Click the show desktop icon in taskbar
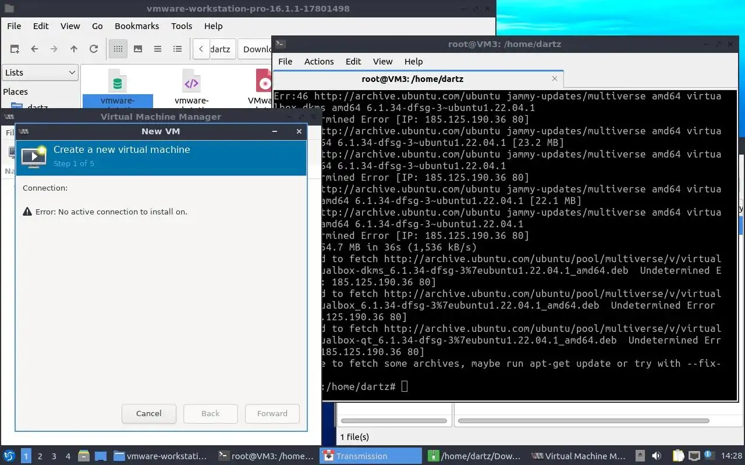This screenshot has width=745, height=465. tap(100, 456)
